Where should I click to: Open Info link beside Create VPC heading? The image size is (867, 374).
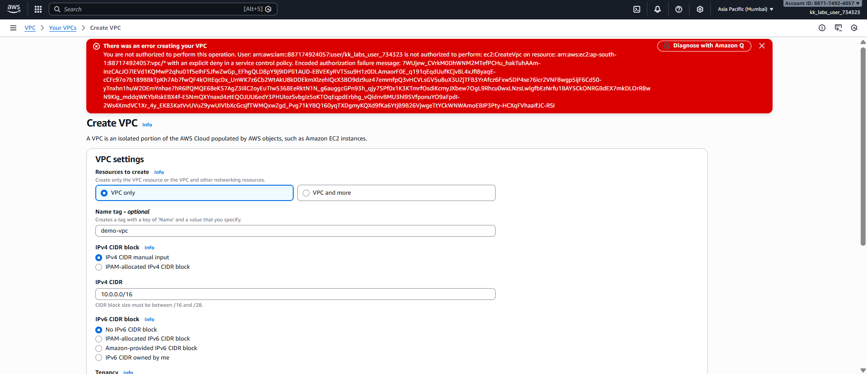[x=147, y=125]
